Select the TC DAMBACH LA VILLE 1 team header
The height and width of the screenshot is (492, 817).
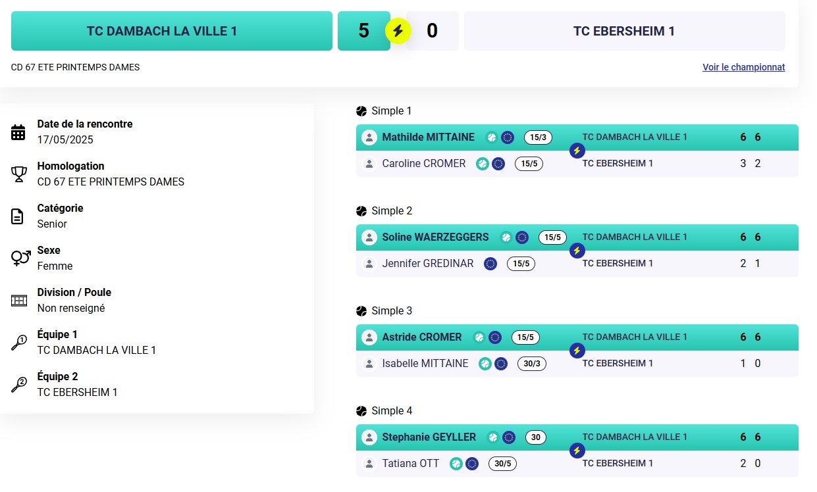[x=172, y=31]
